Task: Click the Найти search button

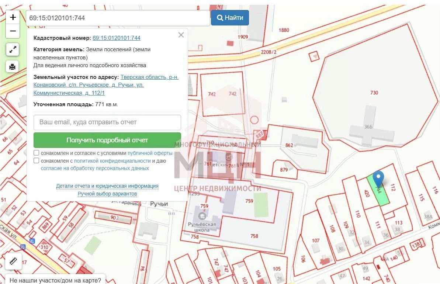Action: [230, 18]
